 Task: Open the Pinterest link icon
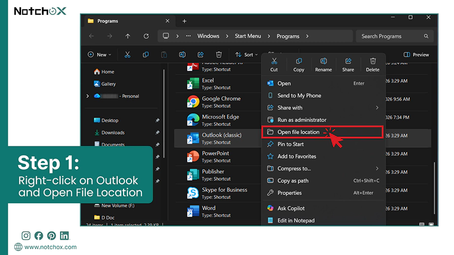pos(51,236)
